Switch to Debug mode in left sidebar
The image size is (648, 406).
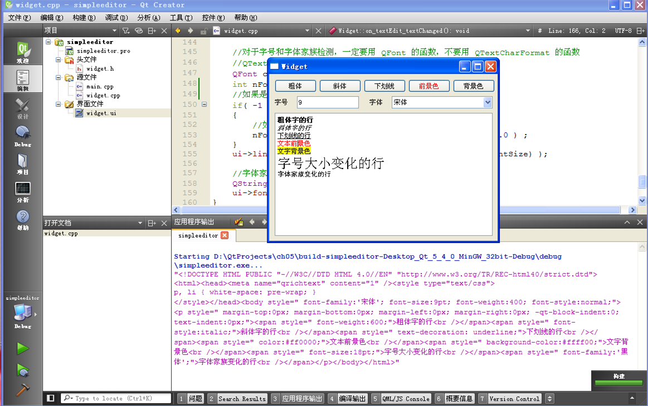[22, 135]
